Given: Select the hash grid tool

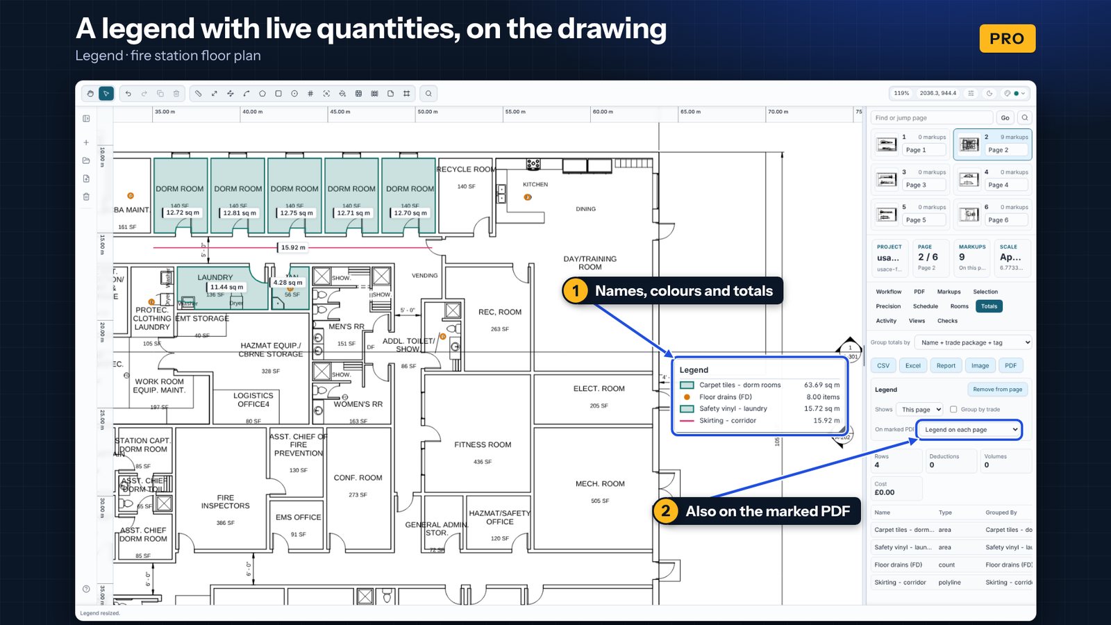Looking at the screenshot, I should [x=310, y=93].
